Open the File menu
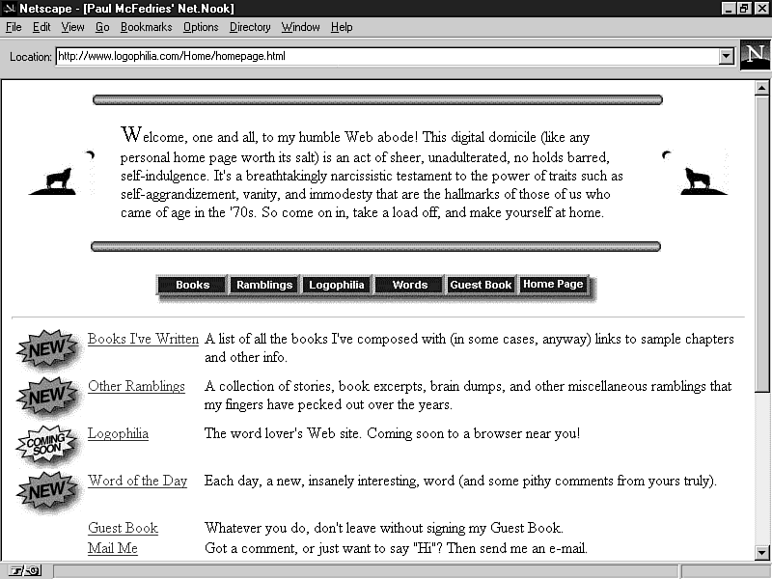Screen dimensions: 772x579 (14, 27)
